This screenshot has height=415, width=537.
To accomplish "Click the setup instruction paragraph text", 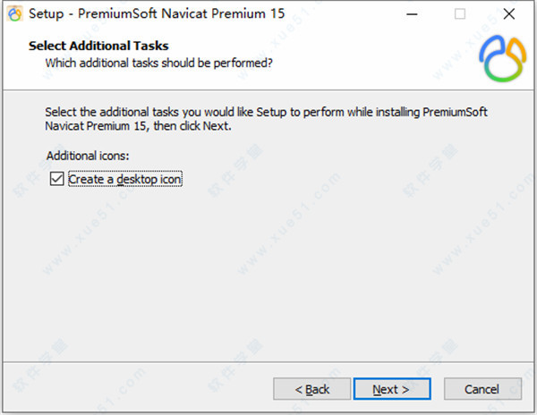I will [x=268, y=120].
